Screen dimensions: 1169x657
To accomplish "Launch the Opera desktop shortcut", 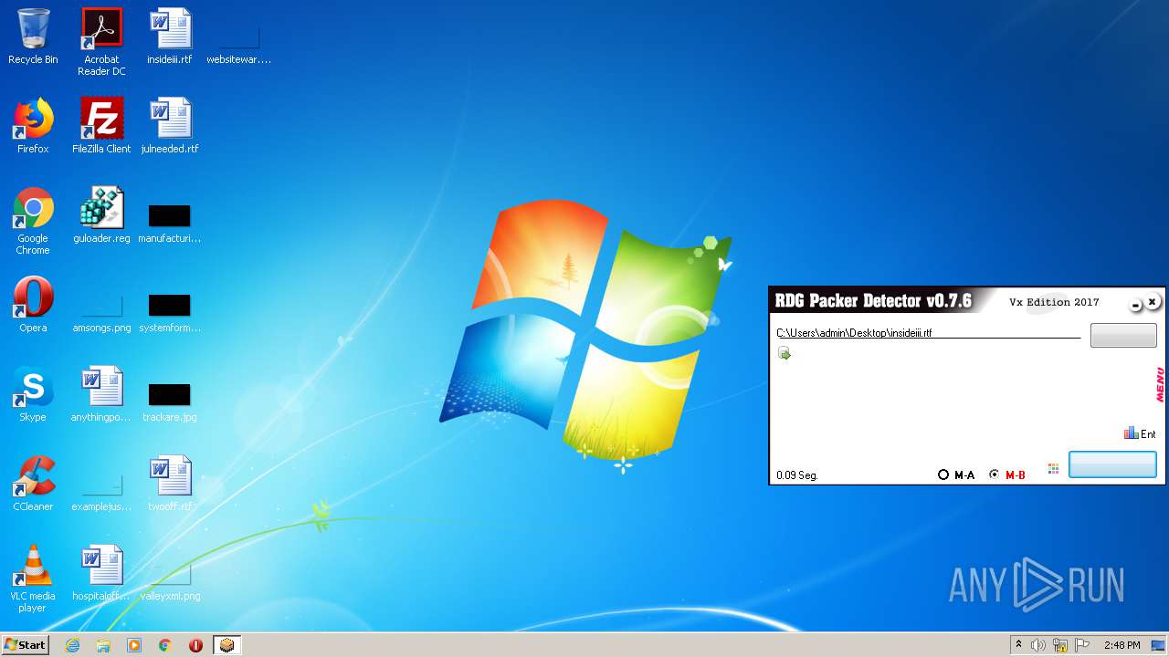I will pos(33,305).
